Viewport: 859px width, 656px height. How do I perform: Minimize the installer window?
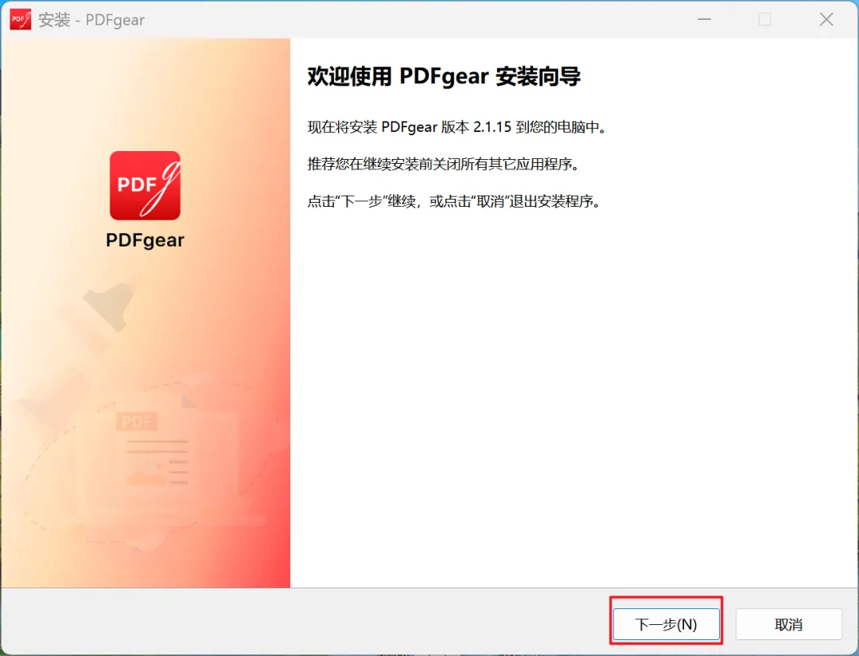705,20
